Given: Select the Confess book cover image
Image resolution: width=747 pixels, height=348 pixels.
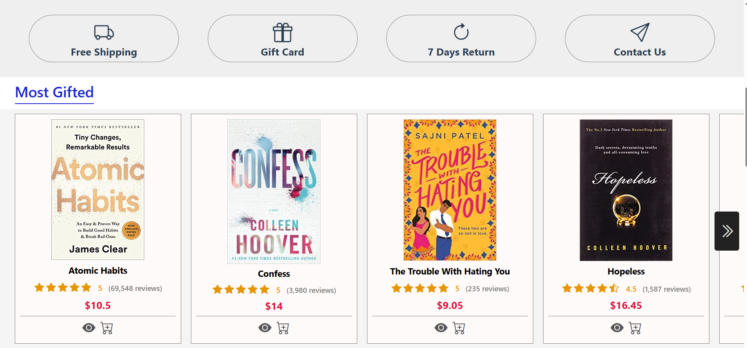Looking at the screenshot, I should (274, 191).
